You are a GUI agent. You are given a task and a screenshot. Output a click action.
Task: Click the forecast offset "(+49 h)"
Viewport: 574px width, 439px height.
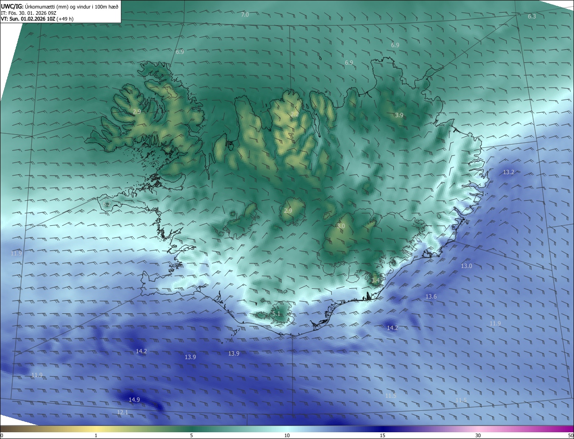click(65, 19)
